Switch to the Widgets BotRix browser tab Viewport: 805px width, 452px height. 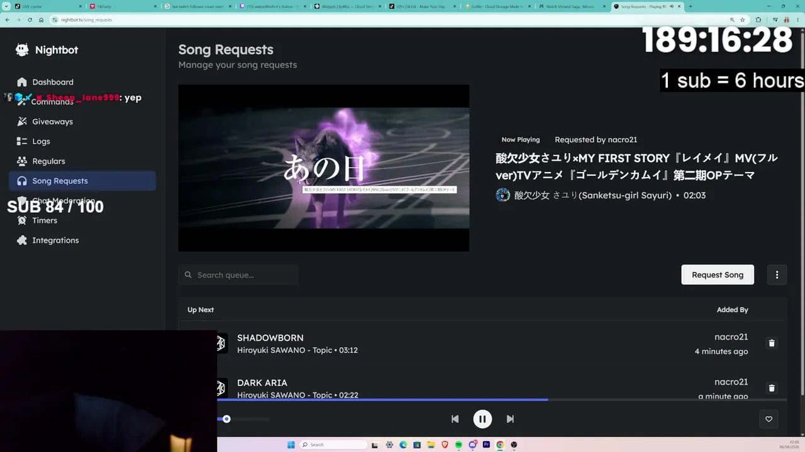(x=347, y=6)
